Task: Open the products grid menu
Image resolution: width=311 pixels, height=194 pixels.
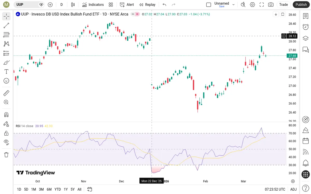Action: click(x=306, y=174)
